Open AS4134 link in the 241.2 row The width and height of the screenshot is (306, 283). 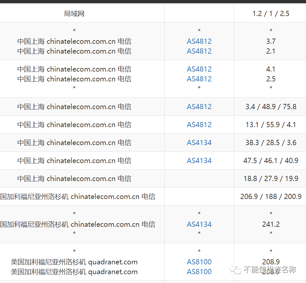[x=199, y=224]
